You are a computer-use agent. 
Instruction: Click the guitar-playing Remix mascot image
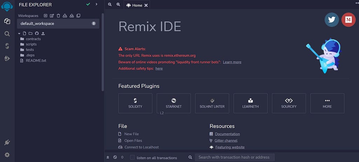(324, 56)
